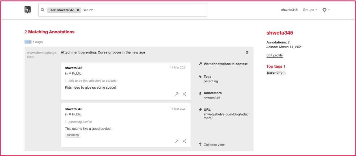The image size is (356, 156).
Task: Toggle the Attachment parenting document title
Action: (x=103, y=52)
